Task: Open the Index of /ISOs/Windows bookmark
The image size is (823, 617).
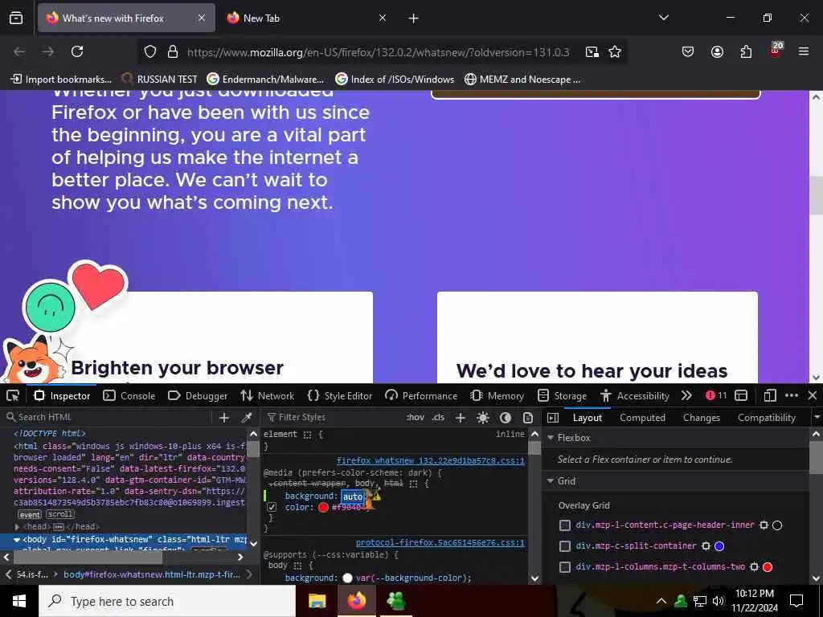Action: click(x=395, y=80)
